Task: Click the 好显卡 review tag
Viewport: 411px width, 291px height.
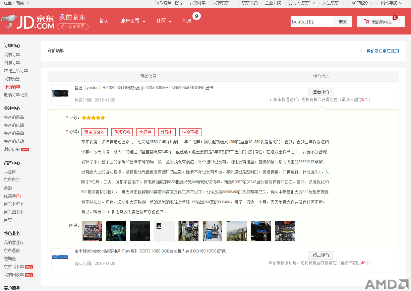Action: tap(167, 132)
